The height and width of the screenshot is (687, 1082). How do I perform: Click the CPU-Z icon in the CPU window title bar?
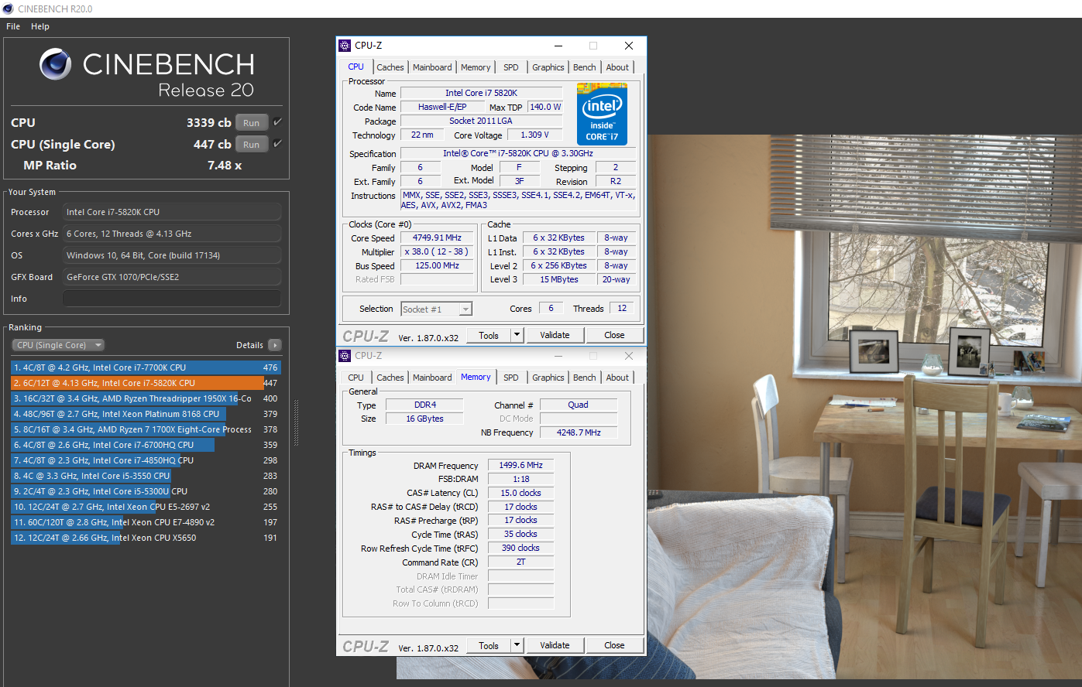click(x=344, y=46)
